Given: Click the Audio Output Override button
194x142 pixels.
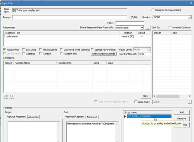Looking at the screenshot, I should (x=104, y=54).
